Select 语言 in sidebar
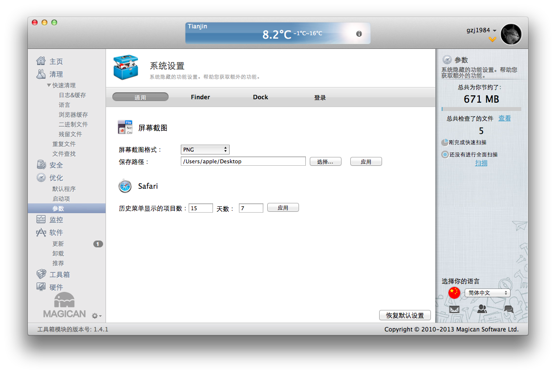 (64, 105)
